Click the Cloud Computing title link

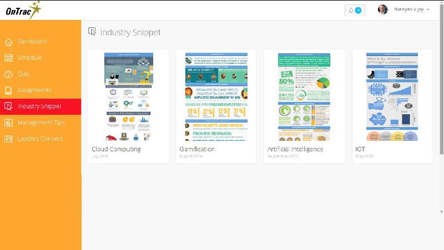[116, 149]
